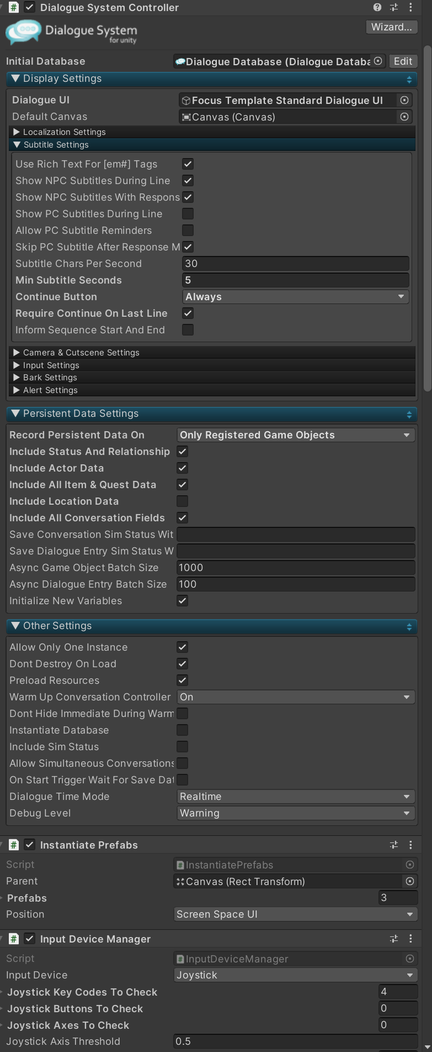The image size is (432, 1052).
Task: Disable the Instantiate Prefabs component checkbox
Action: point(30,845)
